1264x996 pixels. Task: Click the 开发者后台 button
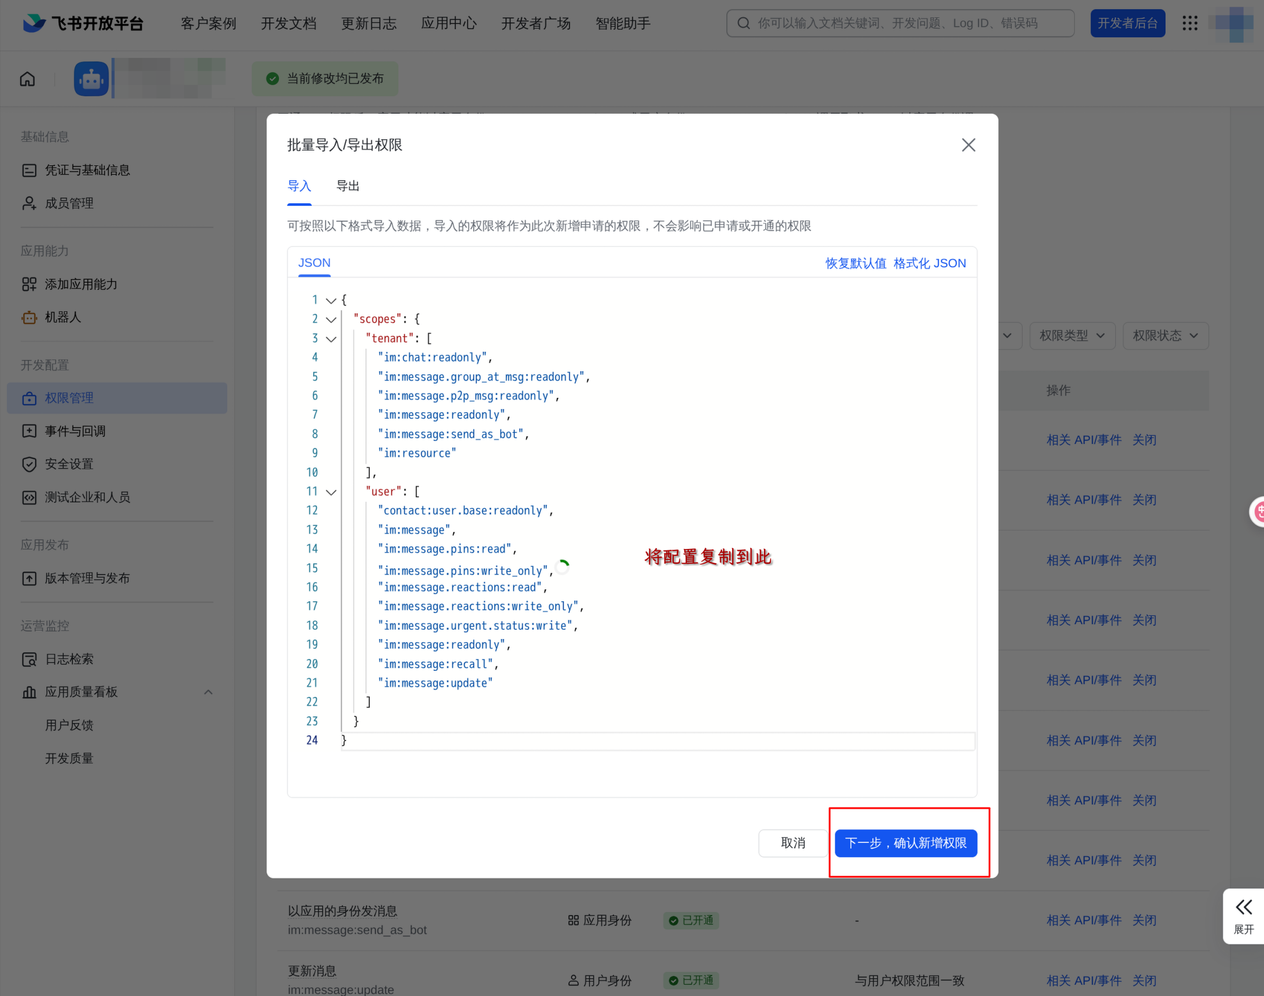pyautogui.click(x=1128, y=24)
